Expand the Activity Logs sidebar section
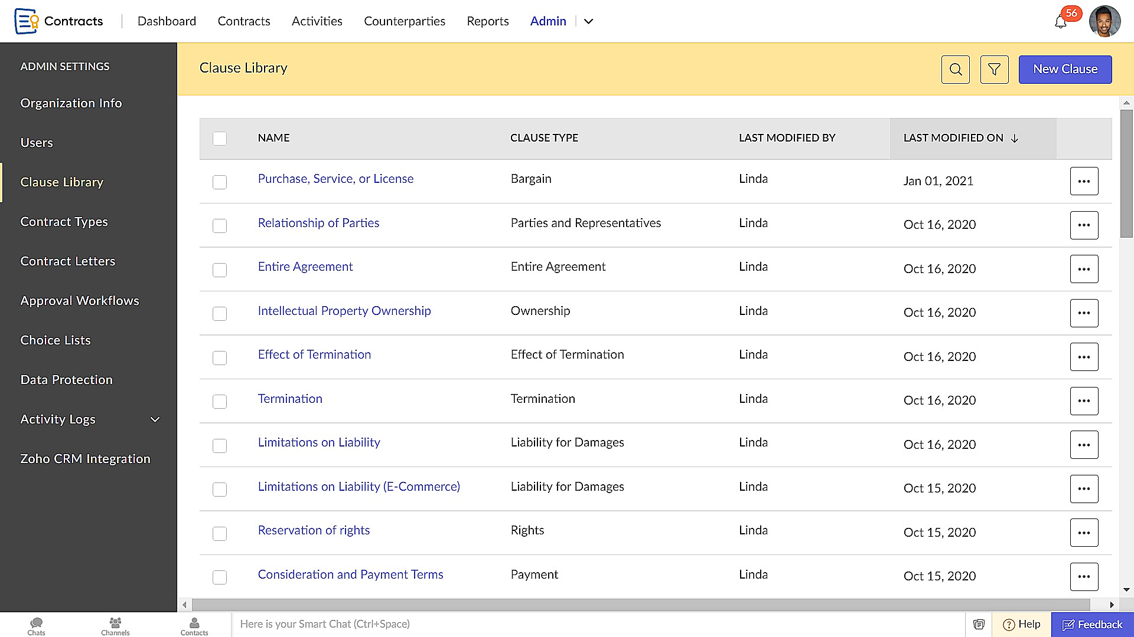Screen dimensions: 1134x637 [155, 419]
